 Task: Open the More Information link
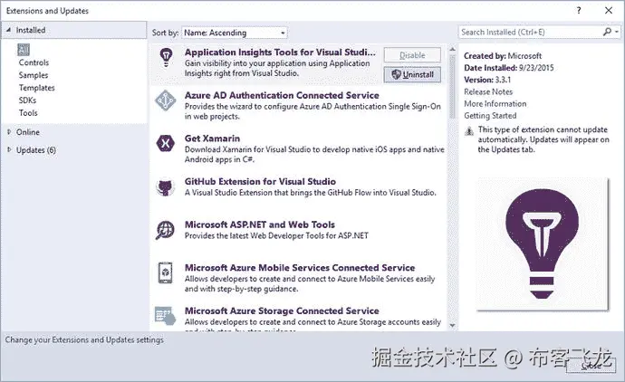[495, 104]
